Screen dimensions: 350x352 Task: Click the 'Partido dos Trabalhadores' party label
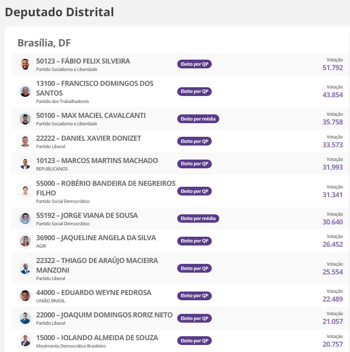point(62,101)
